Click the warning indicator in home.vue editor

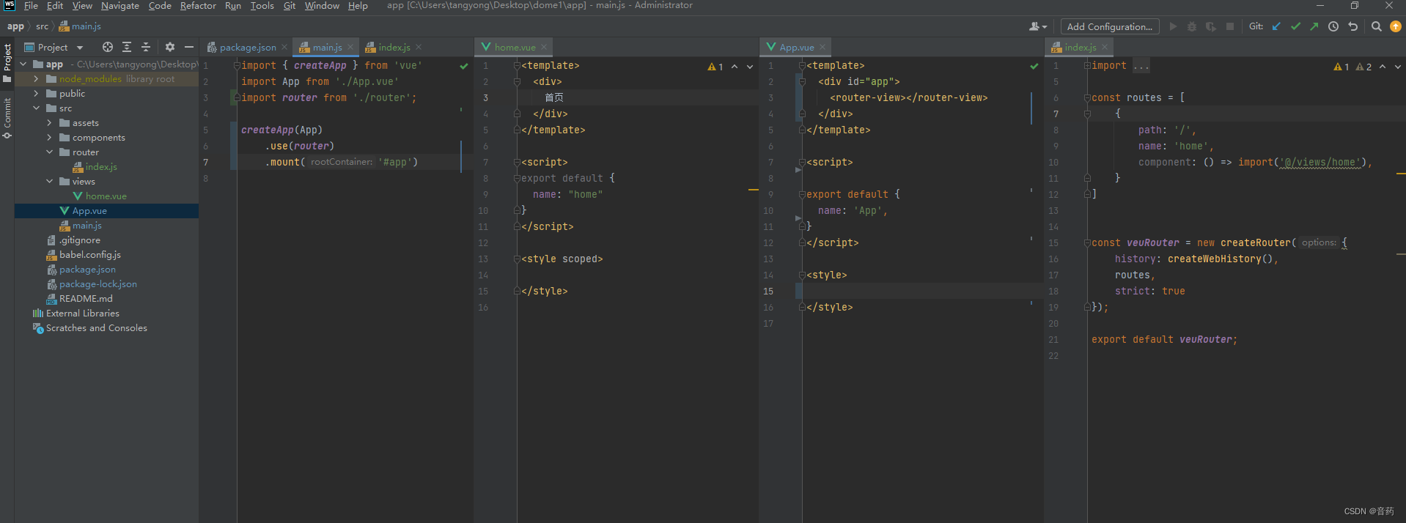click(715, 67)
